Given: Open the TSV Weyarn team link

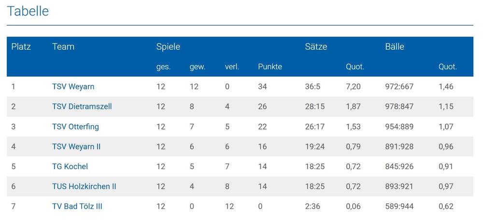Looking at the screenshot, I should point(73,87).
